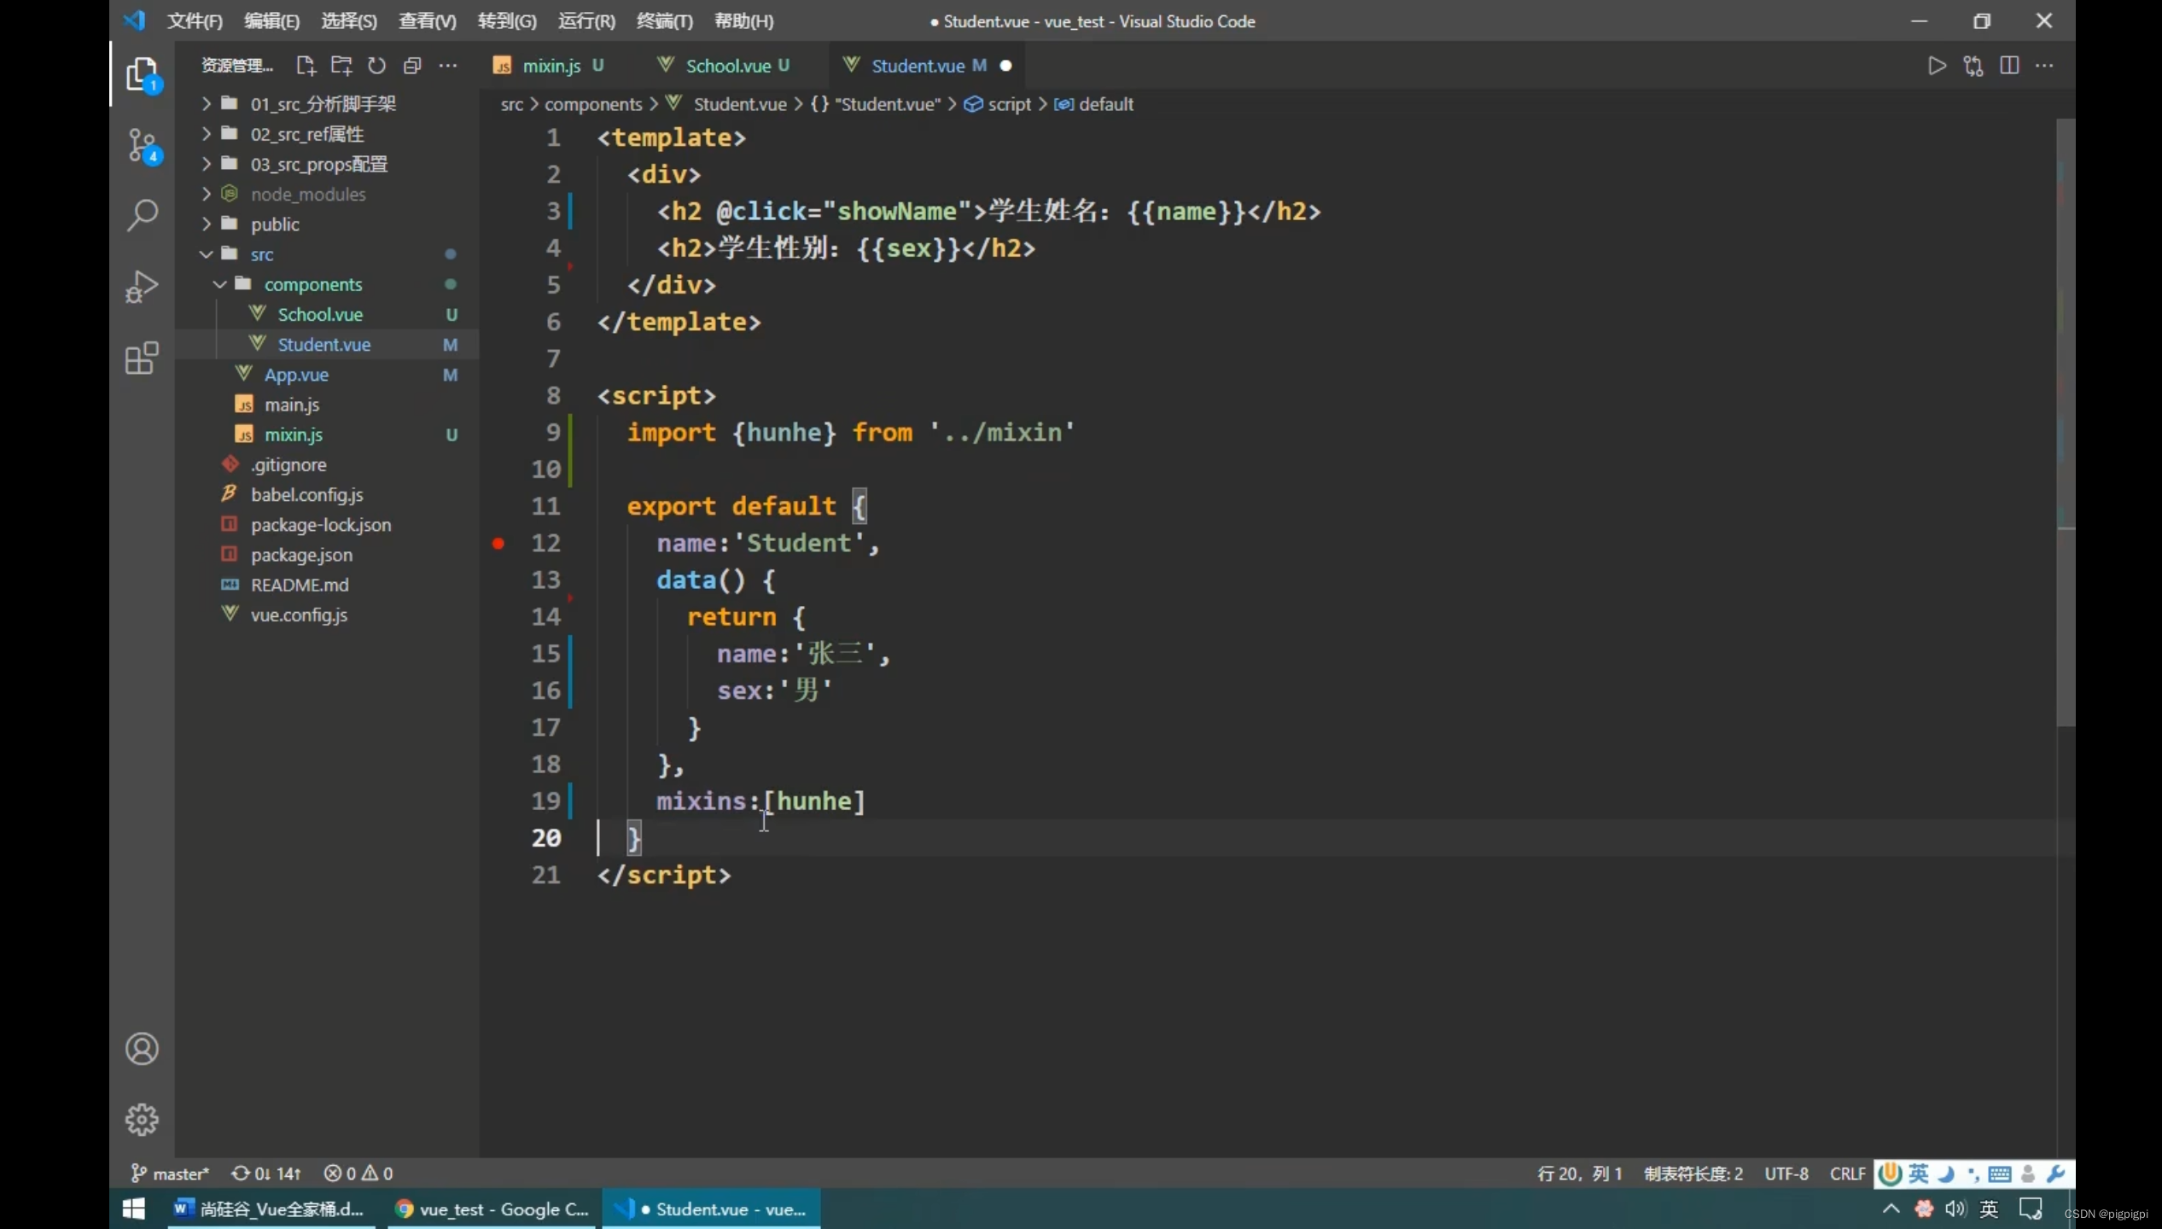Click the line 20 column 1 indicator
Image resolution: width=2162 pixels, height=1229 pixels.
pos(1579,1174)
